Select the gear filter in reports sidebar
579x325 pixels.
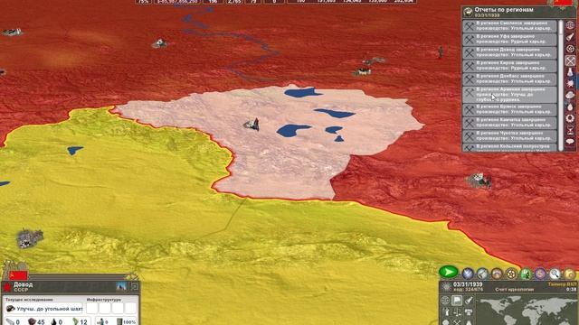pyautogui.click(x=570, y=49)
